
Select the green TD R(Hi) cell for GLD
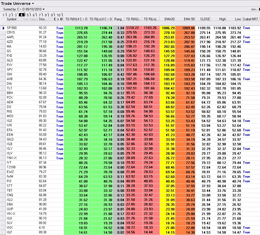[x=76, y=60]
